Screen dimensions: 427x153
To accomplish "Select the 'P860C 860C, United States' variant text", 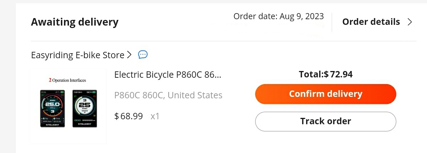I will pos(168,95).
